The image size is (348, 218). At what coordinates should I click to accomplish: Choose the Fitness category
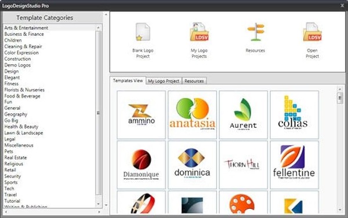[x=12, y=84]
